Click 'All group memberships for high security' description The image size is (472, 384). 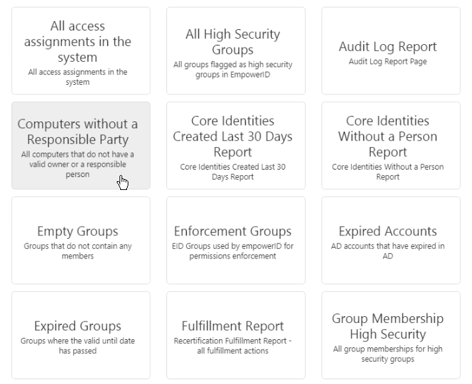click(x=387, y=354)
